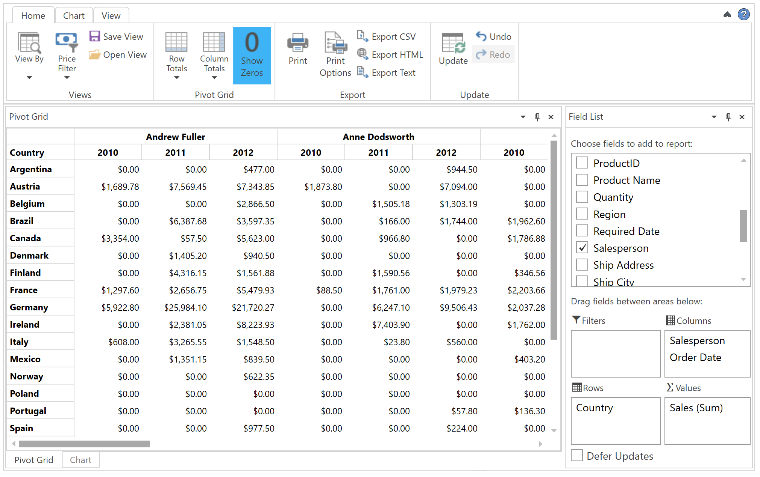Uncheck the Salesperson field checkbox
Screen dimensions: 760x477
[x=582, y=248]
